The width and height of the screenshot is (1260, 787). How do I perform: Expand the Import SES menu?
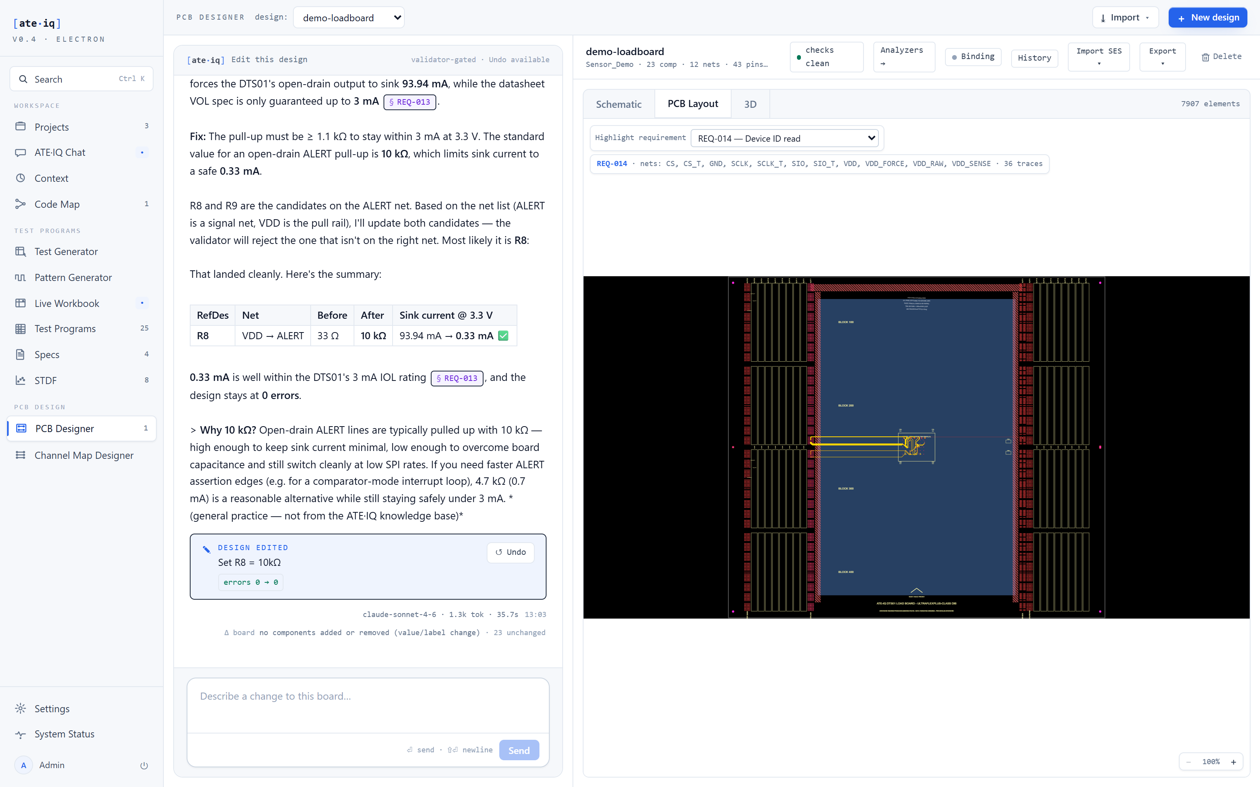tap(1099, 57)
